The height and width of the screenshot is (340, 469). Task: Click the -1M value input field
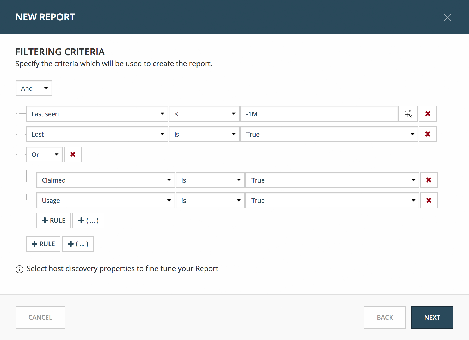pyautogui.click(x=319, y=114)
